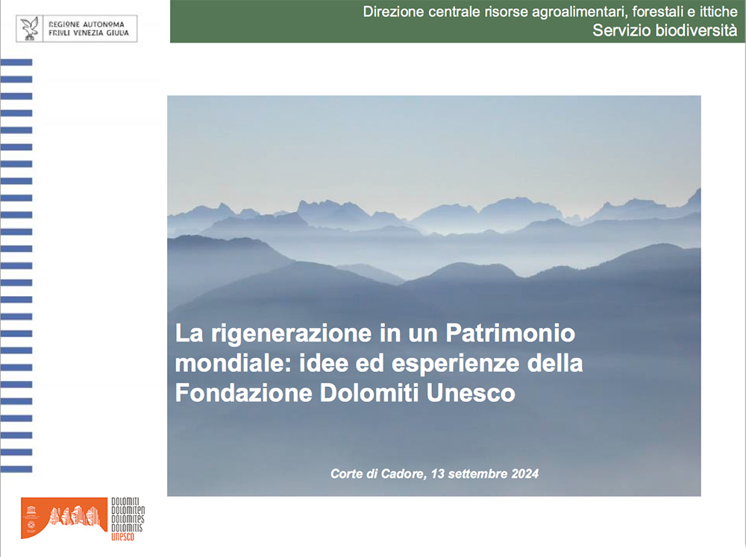Viewport: 746px width, 557px height.
Task: Click the Regione Autonoma Friuli Venezia Giulia logo
Action: [x=77, y=28]
